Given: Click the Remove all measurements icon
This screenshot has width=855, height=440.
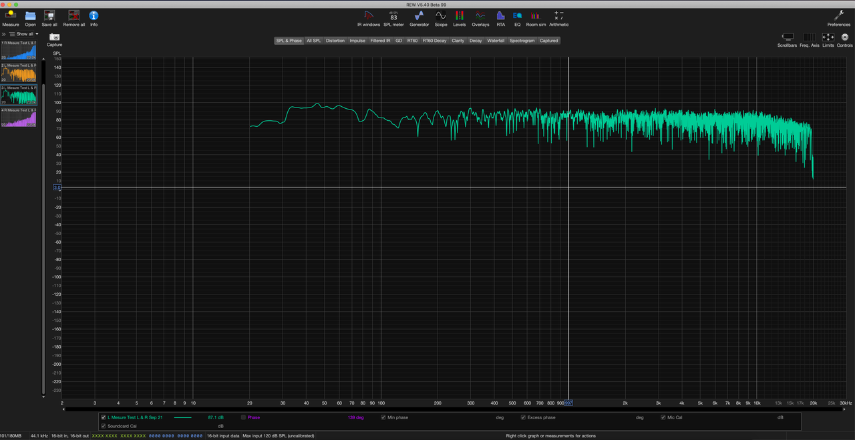Looking at the screenshot, I should point(74,18).
